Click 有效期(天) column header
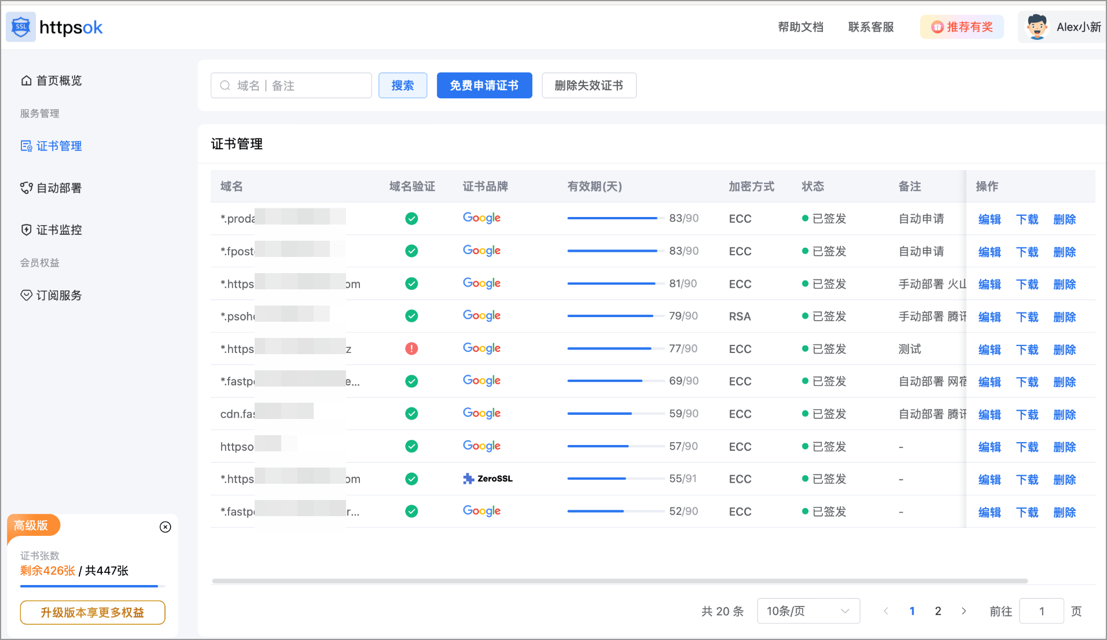Image resolution: width=1107 pixels, height=640 pixels. [x=594, y=186]
